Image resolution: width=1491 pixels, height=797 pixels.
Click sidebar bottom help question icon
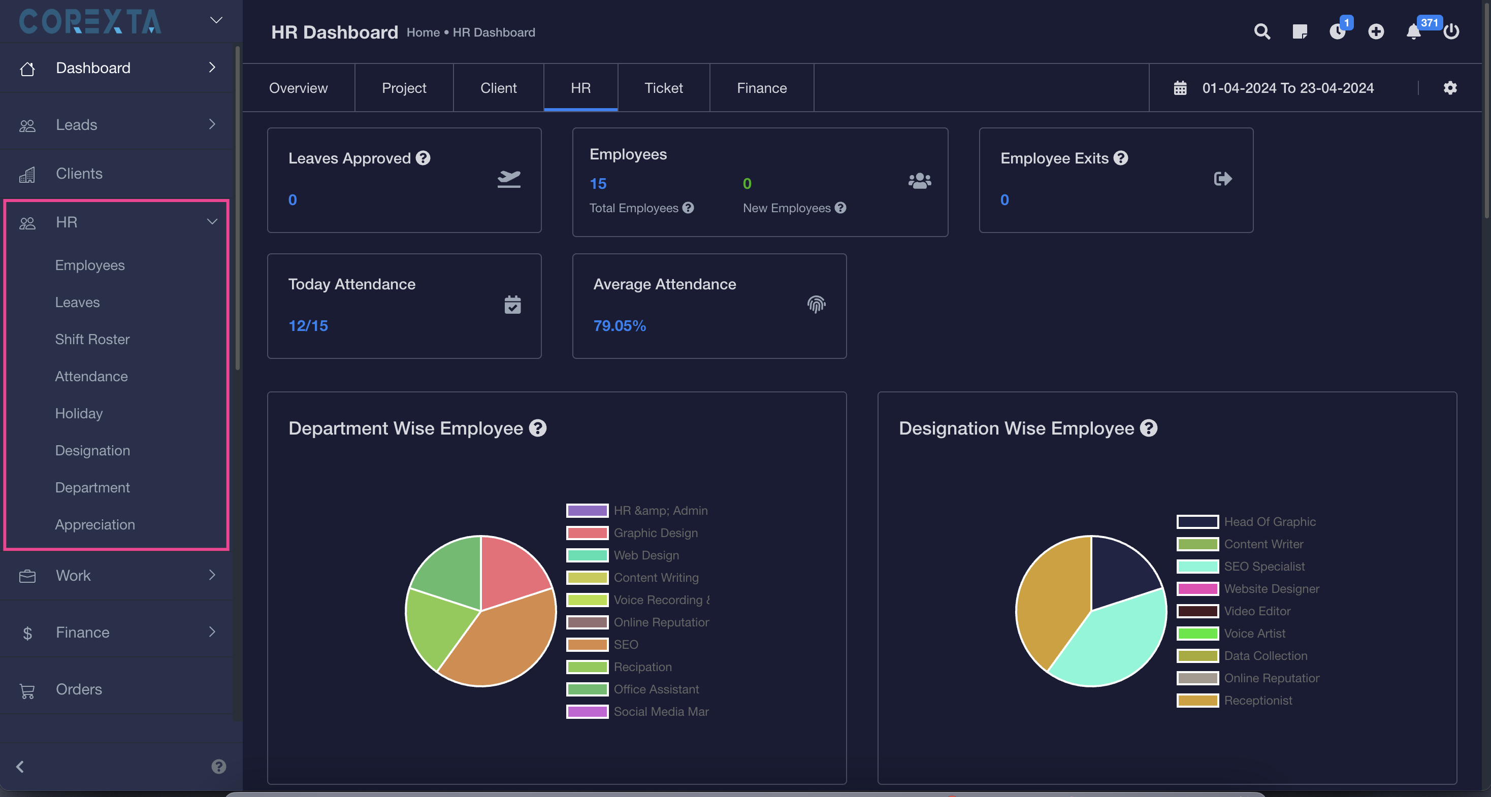coord(219,767)
